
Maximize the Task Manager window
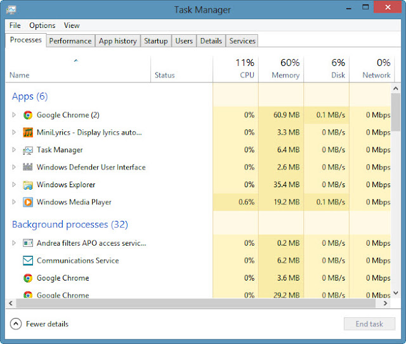(365, 7)
